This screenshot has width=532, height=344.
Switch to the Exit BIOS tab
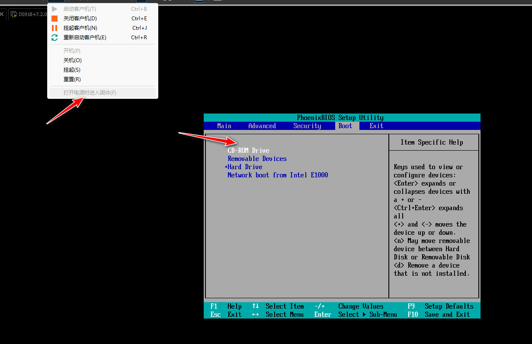coord(376,126)
